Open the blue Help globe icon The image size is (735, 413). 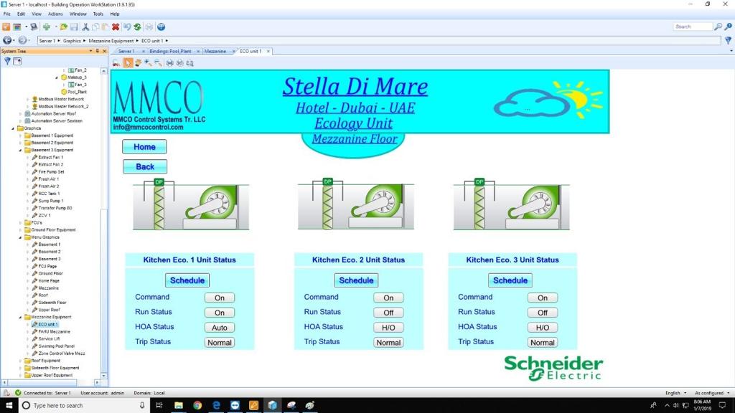[161, 27]
